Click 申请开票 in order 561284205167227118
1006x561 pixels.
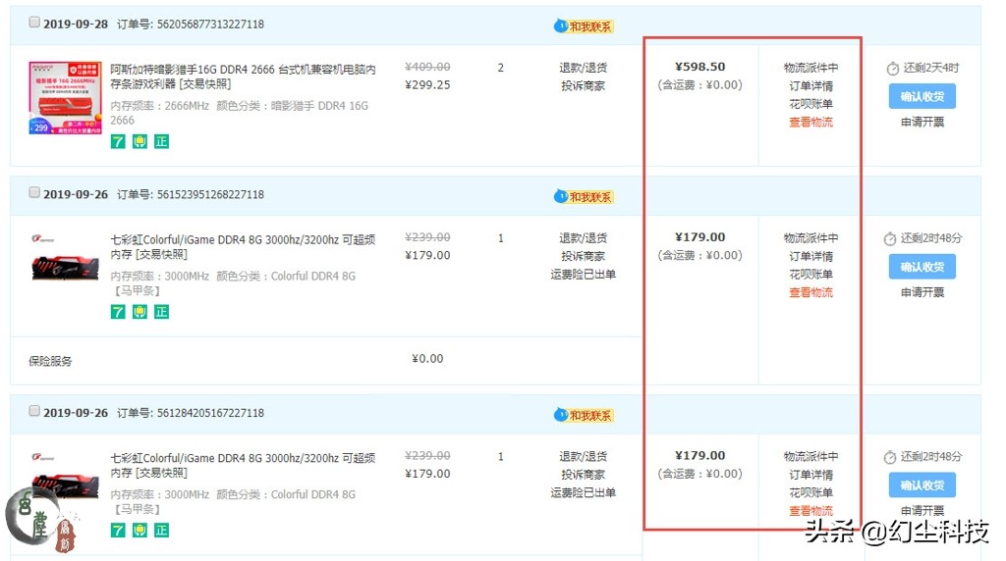[x=922, y=510]
